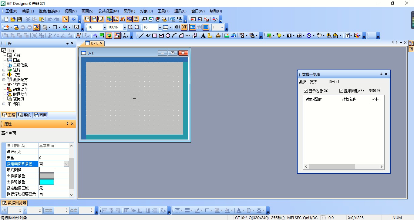Expand the 部件 tree node

[4, 104]
